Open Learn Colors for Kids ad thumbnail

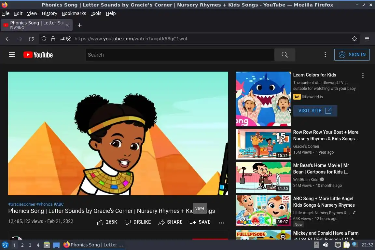point(263,99)
